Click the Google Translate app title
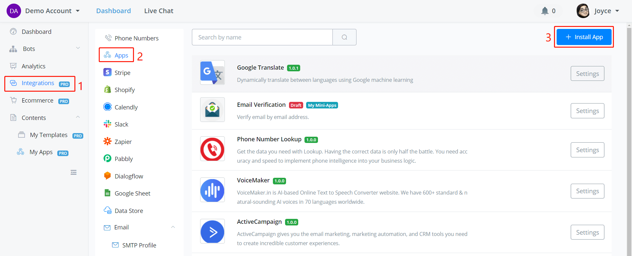The height and width of the screenshot is (256, 632). pyautogui.click(x=260, y=67)
